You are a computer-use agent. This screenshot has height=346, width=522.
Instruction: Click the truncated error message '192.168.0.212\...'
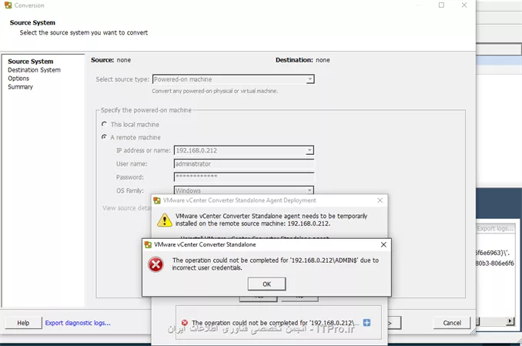tap(276, 323)
